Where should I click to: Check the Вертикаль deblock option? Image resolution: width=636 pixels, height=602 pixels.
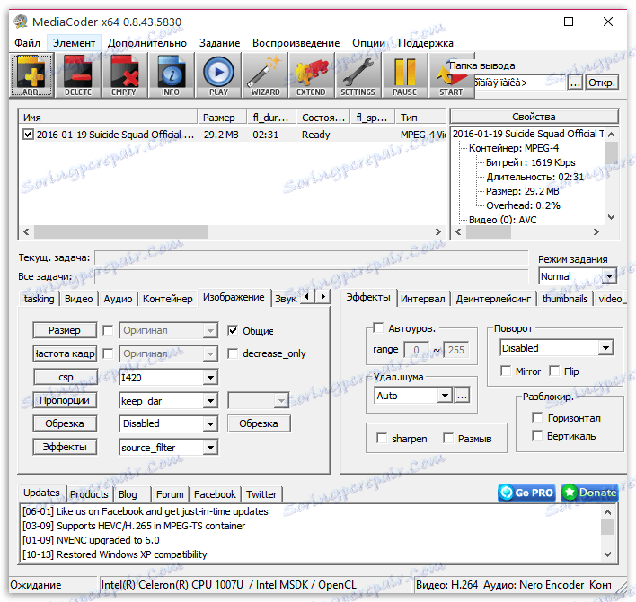coord(537,435)
